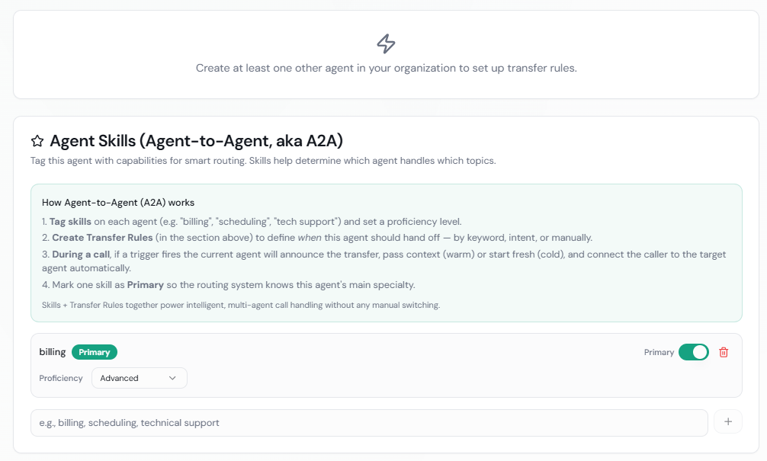
Task: Click the Proficiency label
Action: tap(61, 378)
